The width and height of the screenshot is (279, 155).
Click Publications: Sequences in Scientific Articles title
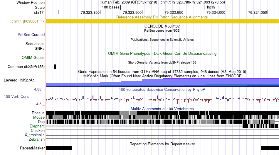(162, 40)
